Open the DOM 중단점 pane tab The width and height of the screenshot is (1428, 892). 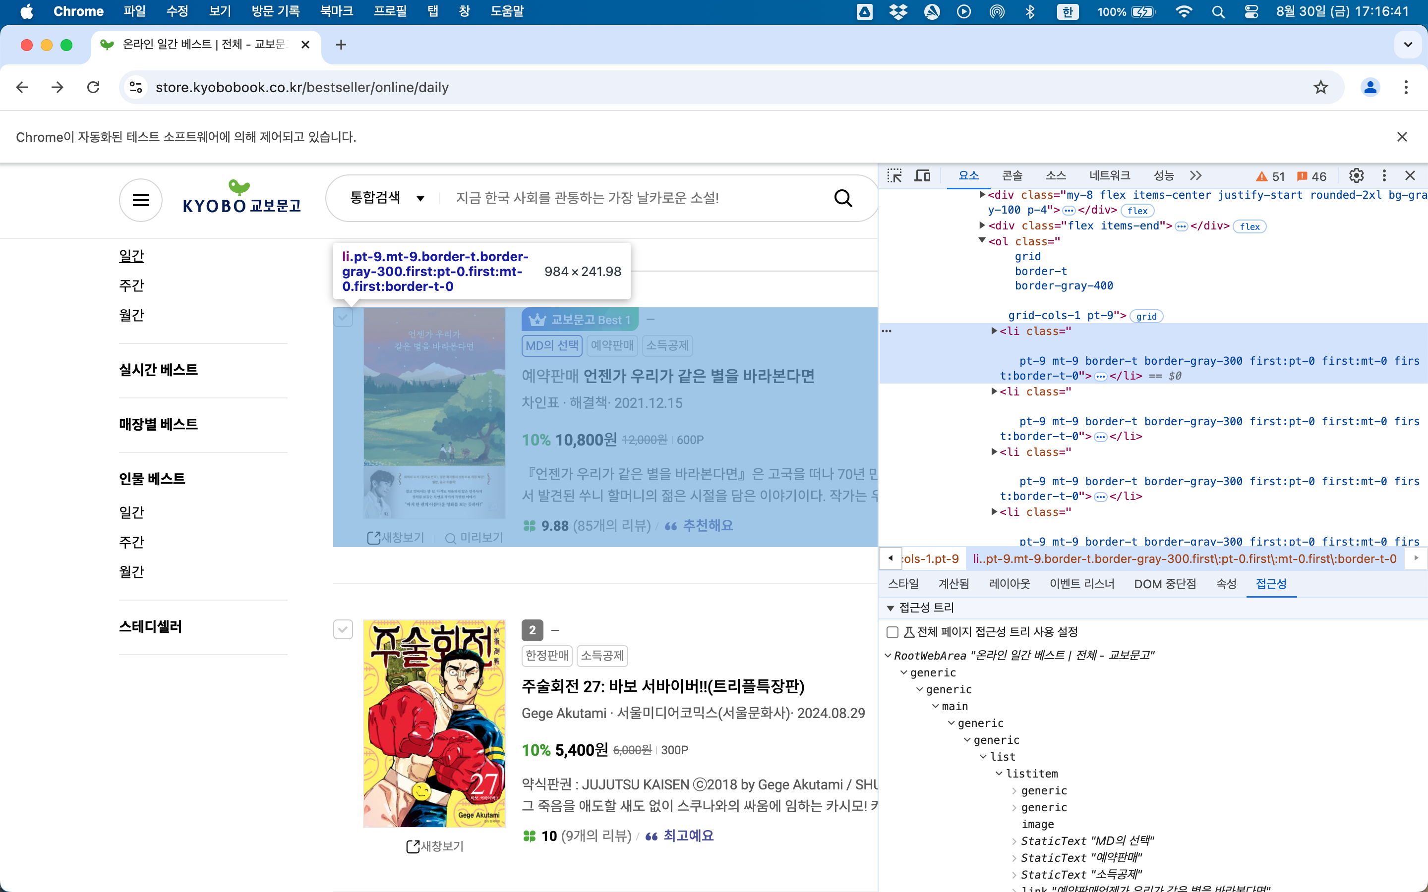1165,584
